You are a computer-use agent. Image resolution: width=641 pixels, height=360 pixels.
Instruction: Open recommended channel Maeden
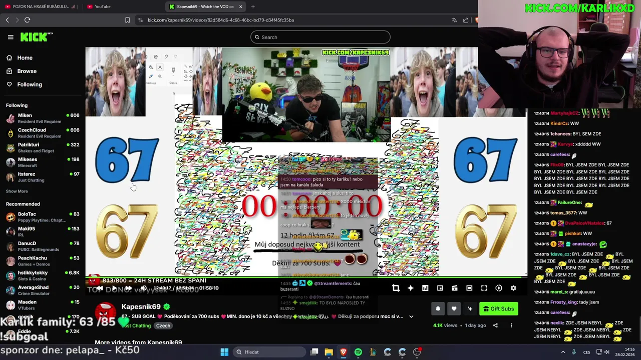(43, 305)
